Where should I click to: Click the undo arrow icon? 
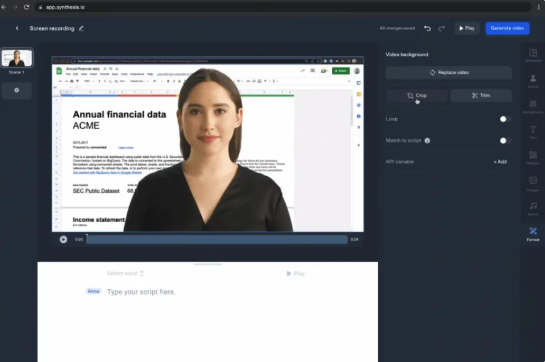428,28
